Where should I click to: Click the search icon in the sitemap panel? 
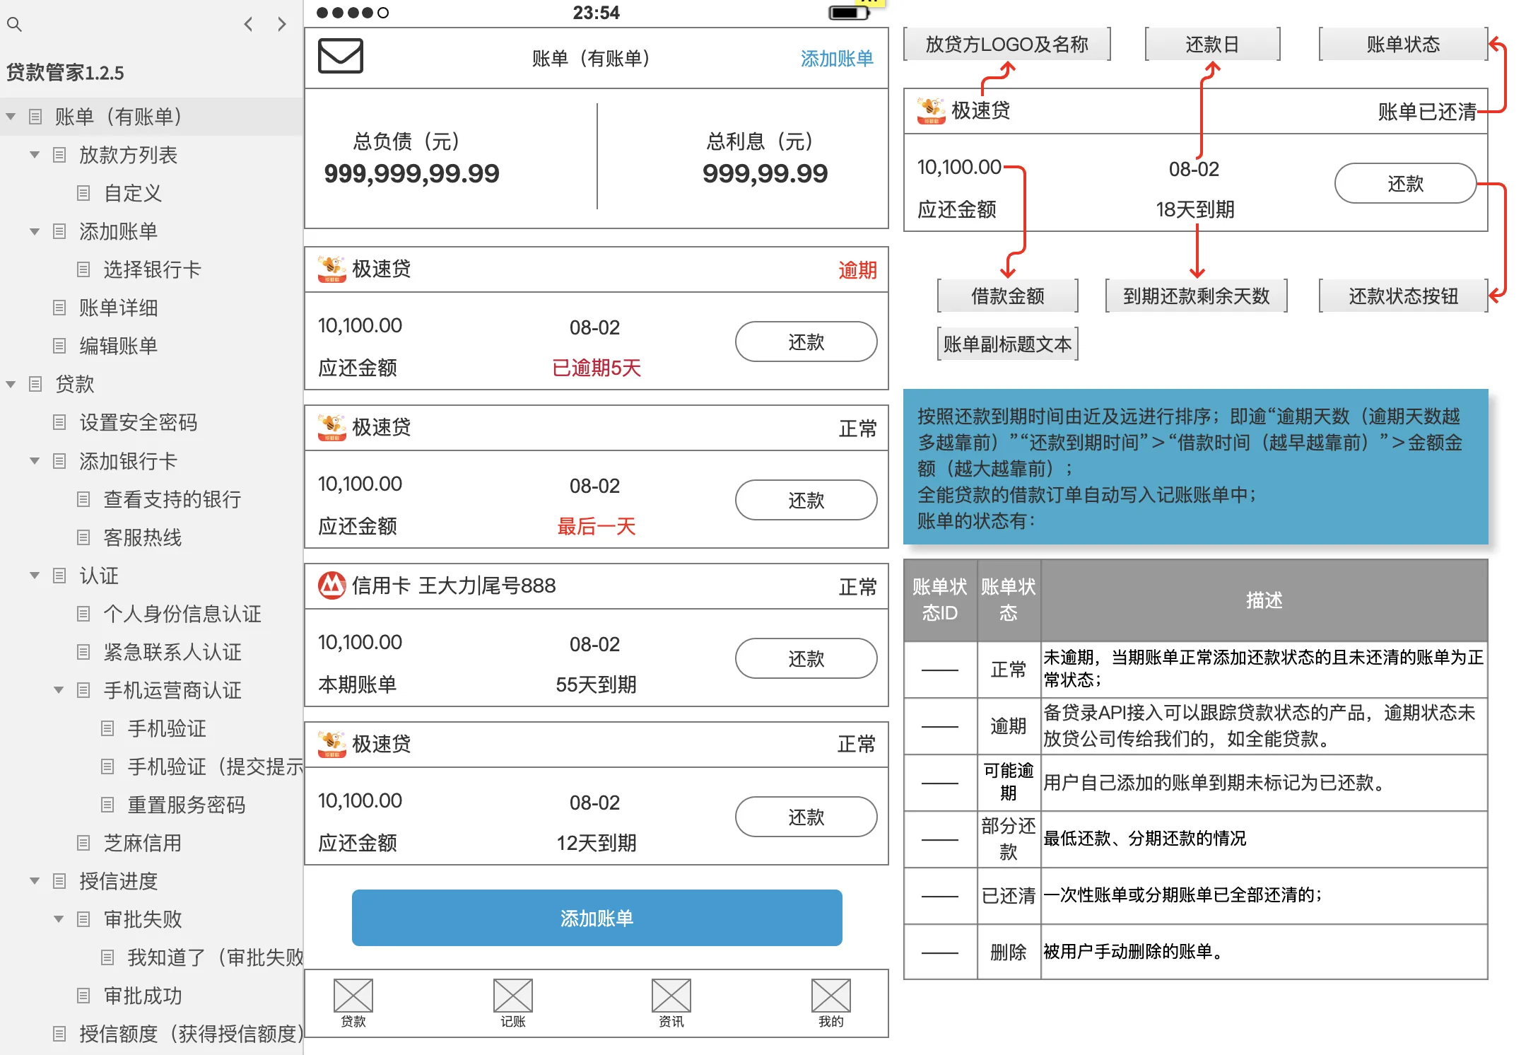tap(15, 25)
